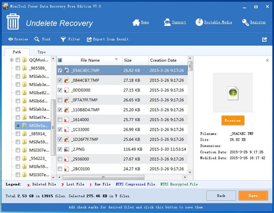Expand the QQMusi... folder tree node
Image resolution: width=274 pixels, height=213 pixels.
[11, 60]
